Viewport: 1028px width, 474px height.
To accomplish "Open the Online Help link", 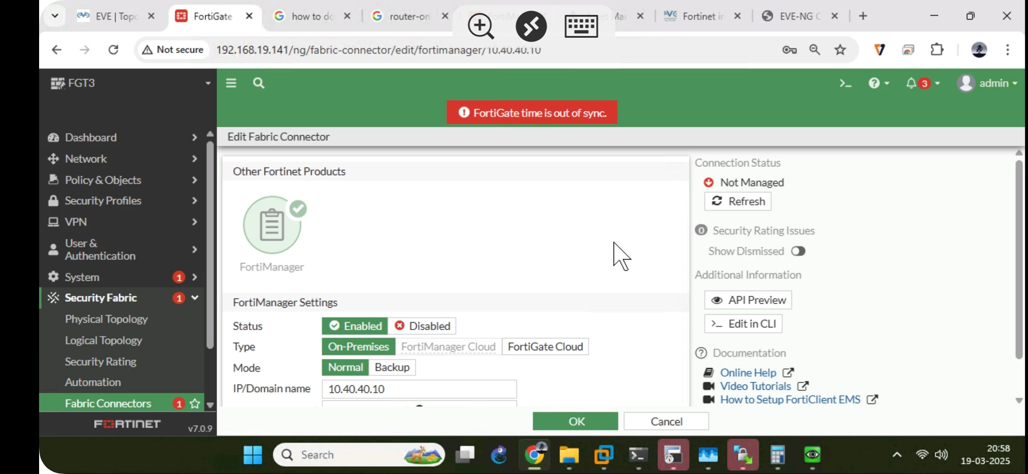I will click(748, 373).
